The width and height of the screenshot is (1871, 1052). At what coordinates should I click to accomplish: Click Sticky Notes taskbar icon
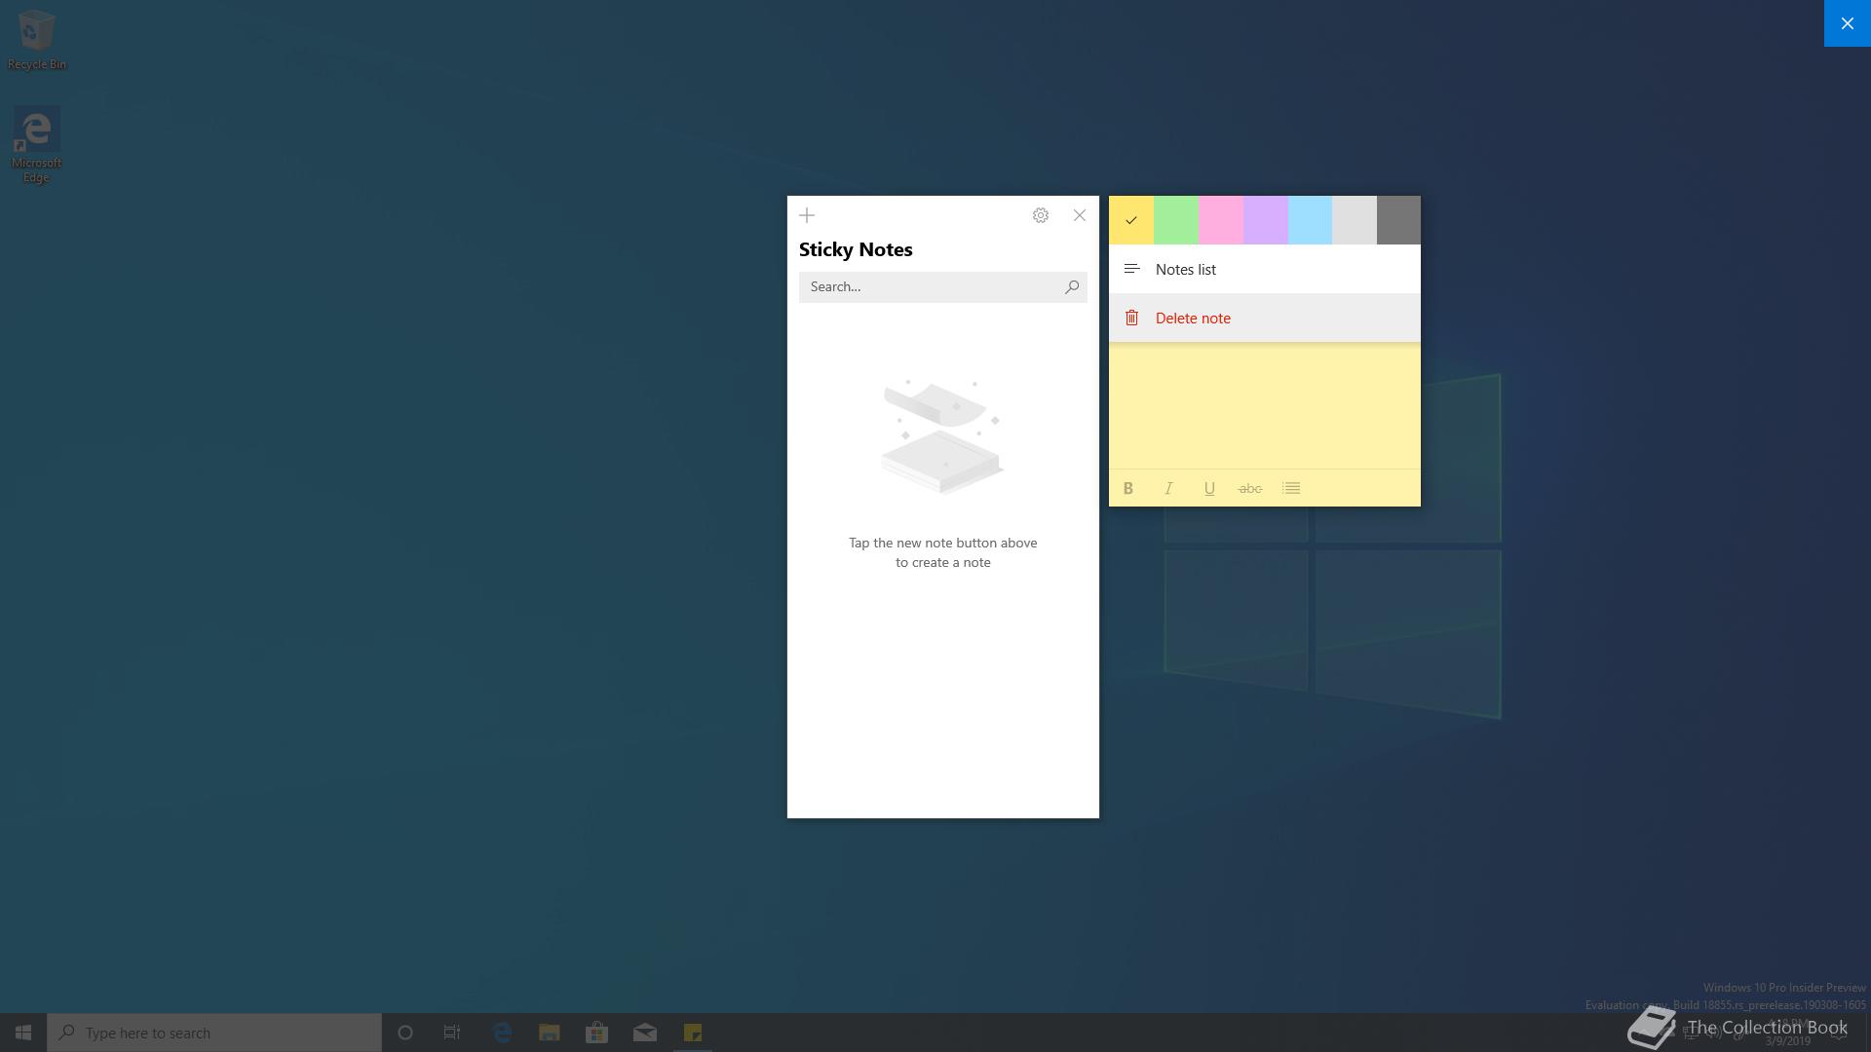pyautogui.click(x=693, y=1033)
